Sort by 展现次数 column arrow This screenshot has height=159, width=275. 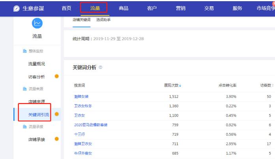pyautogui.click(x=180, y=85)
